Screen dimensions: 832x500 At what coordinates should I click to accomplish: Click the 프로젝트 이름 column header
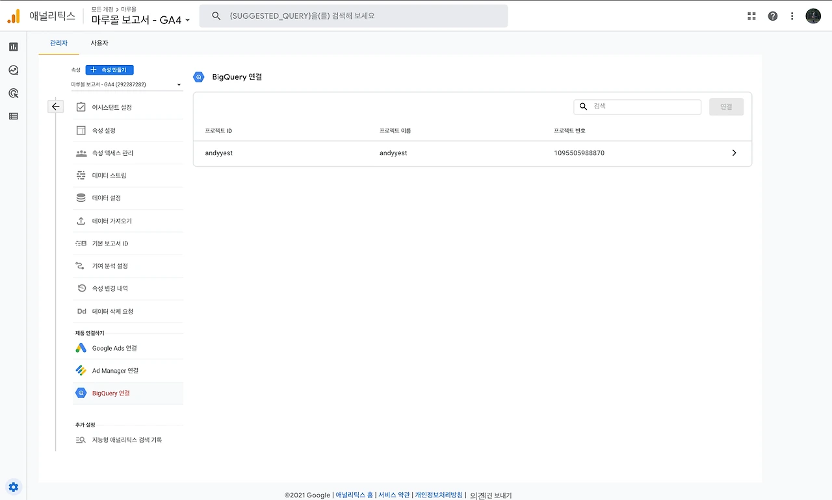click(395, 131)
